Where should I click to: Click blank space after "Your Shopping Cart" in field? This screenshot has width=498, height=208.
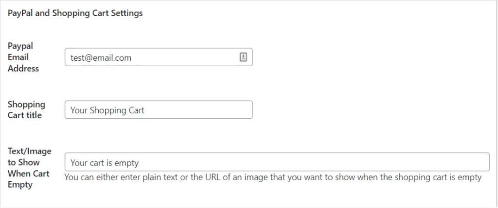[199, 110]
